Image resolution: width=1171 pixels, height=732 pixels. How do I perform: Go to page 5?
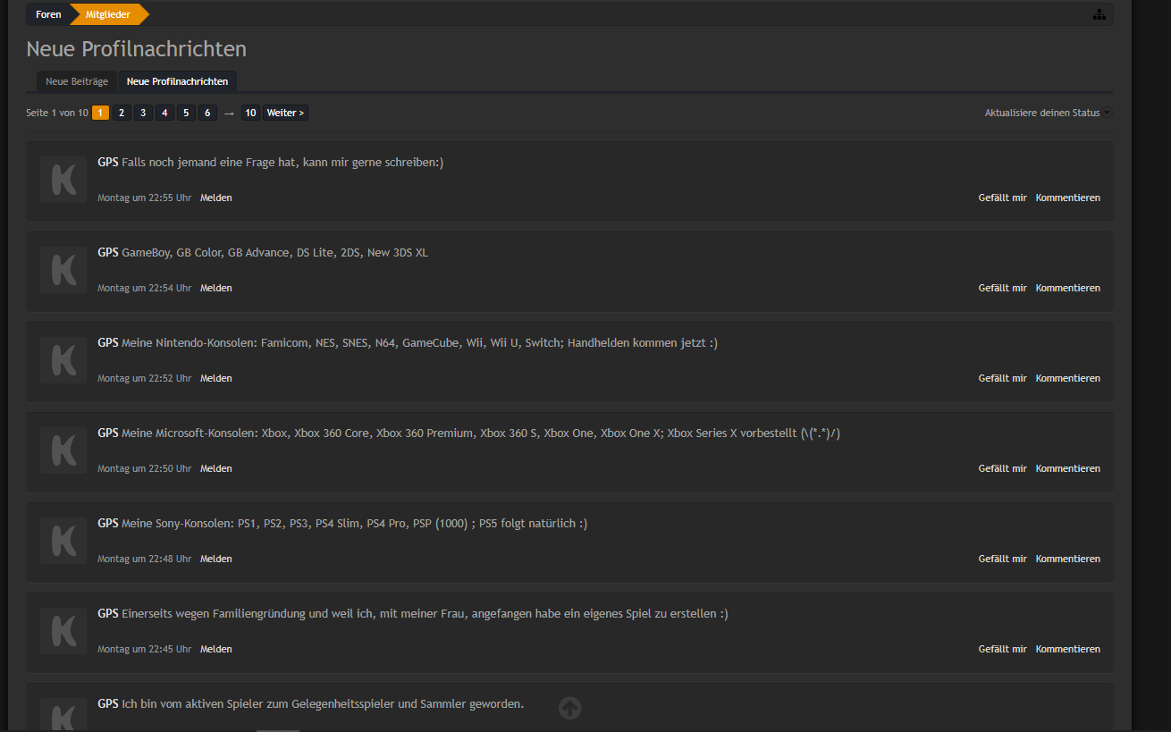point(186,113)
